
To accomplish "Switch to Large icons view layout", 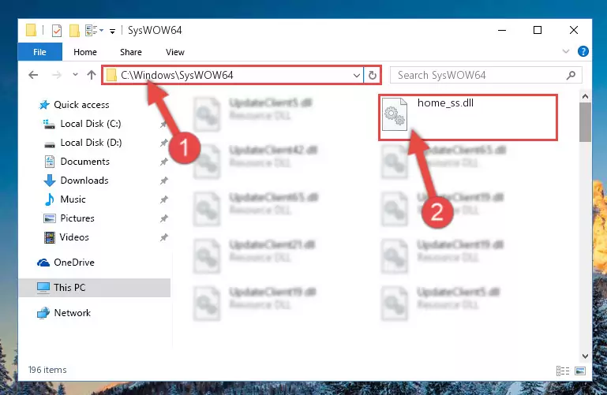I will click(580, 371).
